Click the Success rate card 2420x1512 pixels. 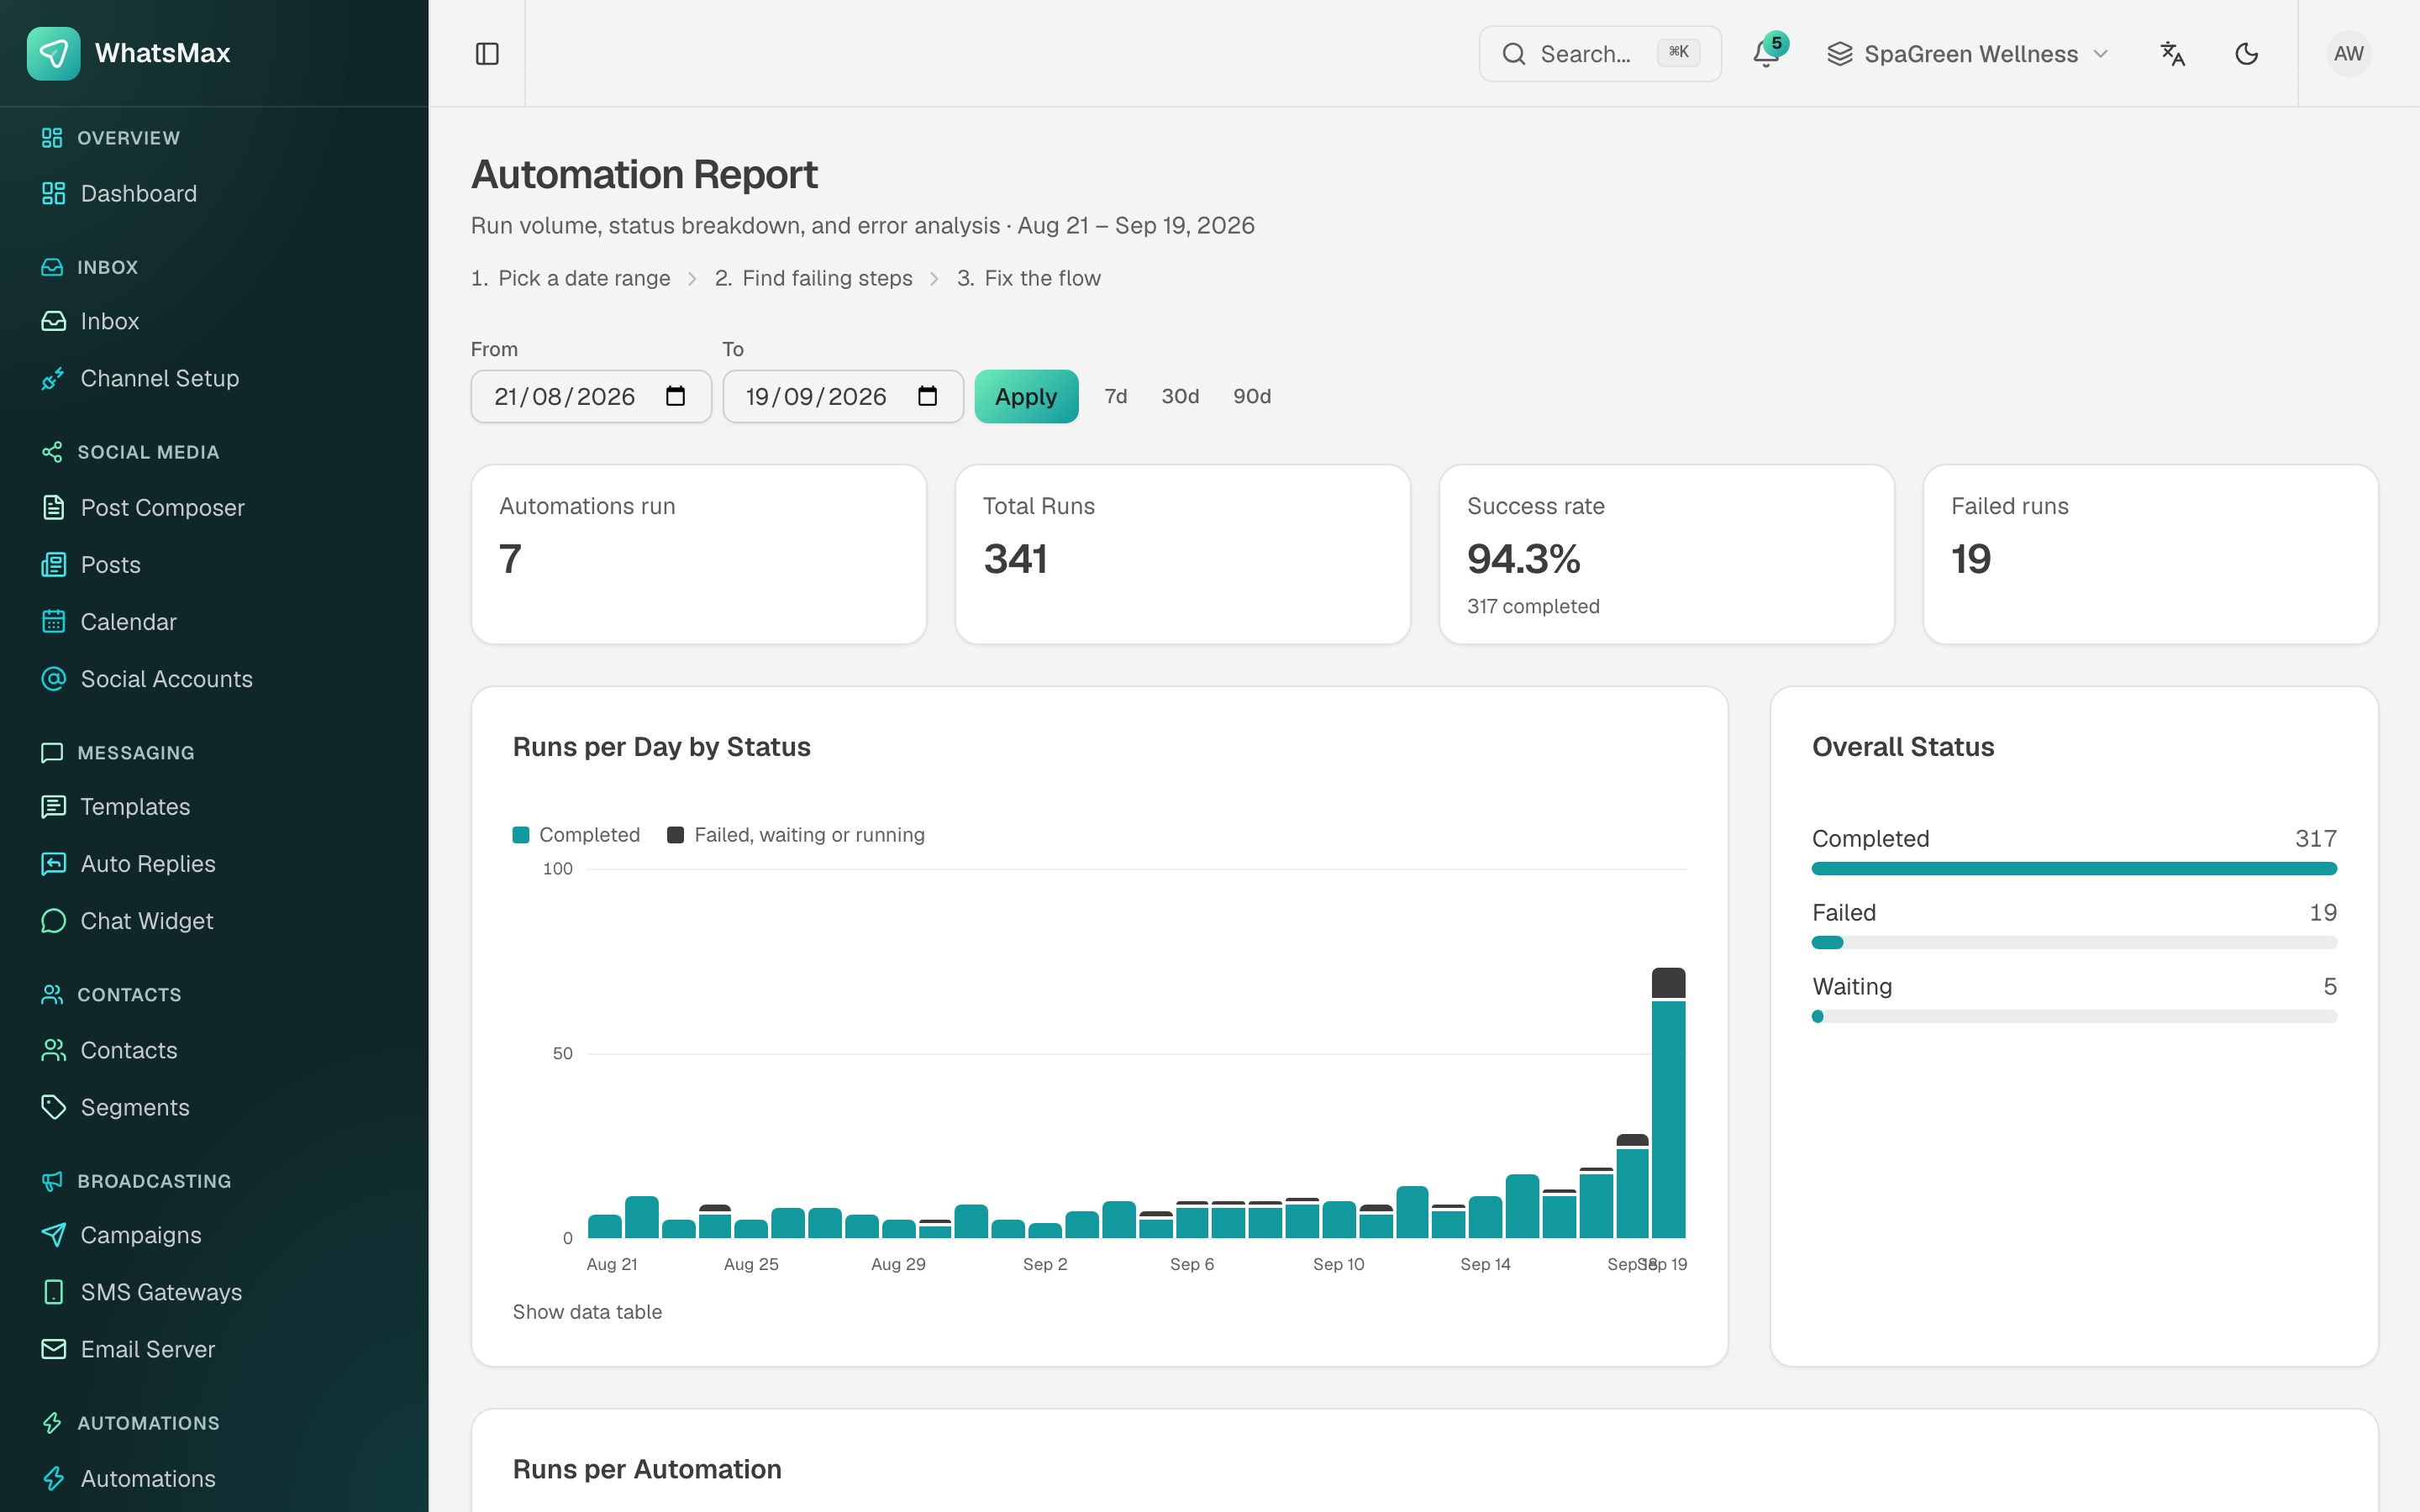click(x=1666, y=554)
